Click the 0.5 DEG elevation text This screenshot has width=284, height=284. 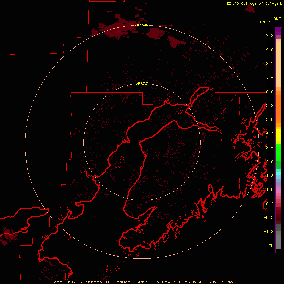click(160, 282)
